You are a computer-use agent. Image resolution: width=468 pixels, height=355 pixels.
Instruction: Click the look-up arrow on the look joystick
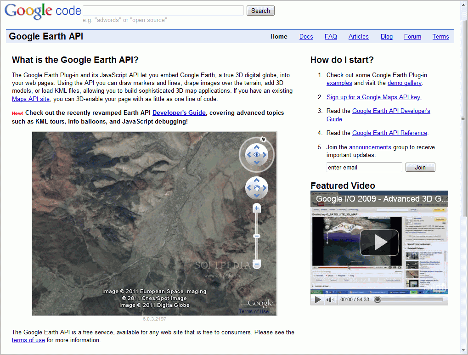(257, 147)
